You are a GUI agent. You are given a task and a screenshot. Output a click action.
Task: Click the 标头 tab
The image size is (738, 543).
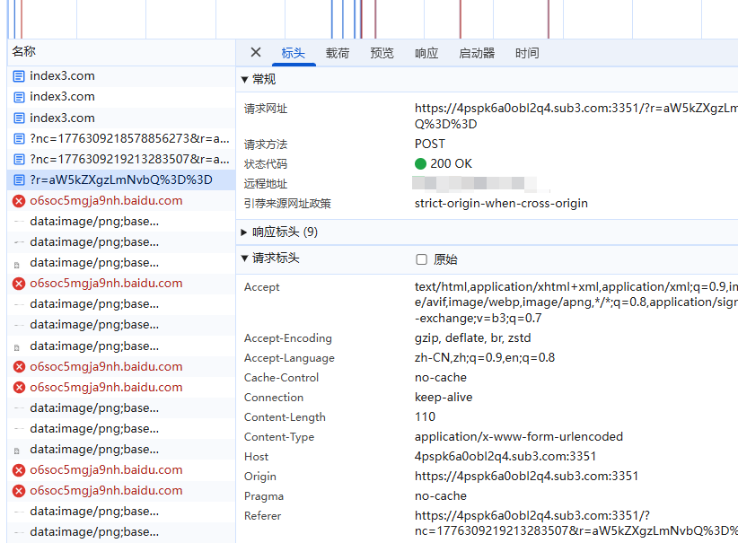click(x=294, y=53)
